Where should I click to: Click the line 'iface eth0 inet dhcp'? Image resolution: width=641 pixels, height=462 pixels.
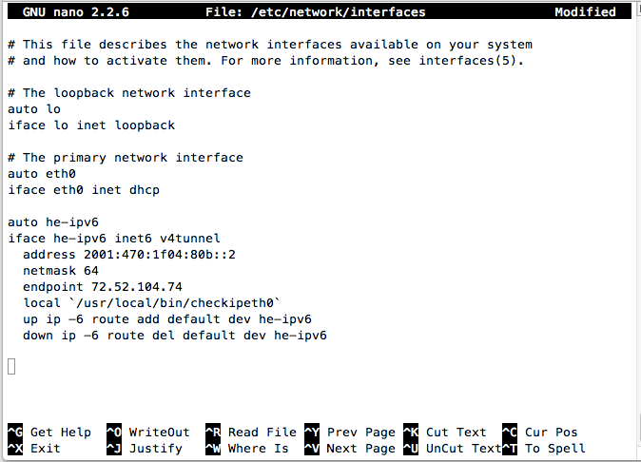84,189
